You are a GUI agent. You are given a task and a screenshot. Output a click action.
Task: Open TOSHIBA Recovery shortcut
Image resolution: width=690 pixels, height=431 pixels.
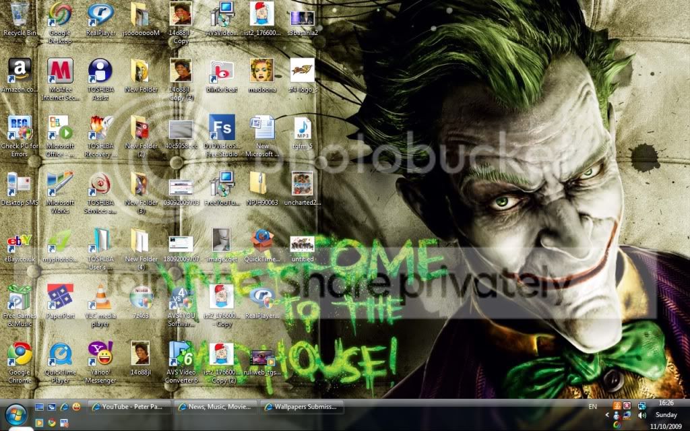(x=100, y=136)
